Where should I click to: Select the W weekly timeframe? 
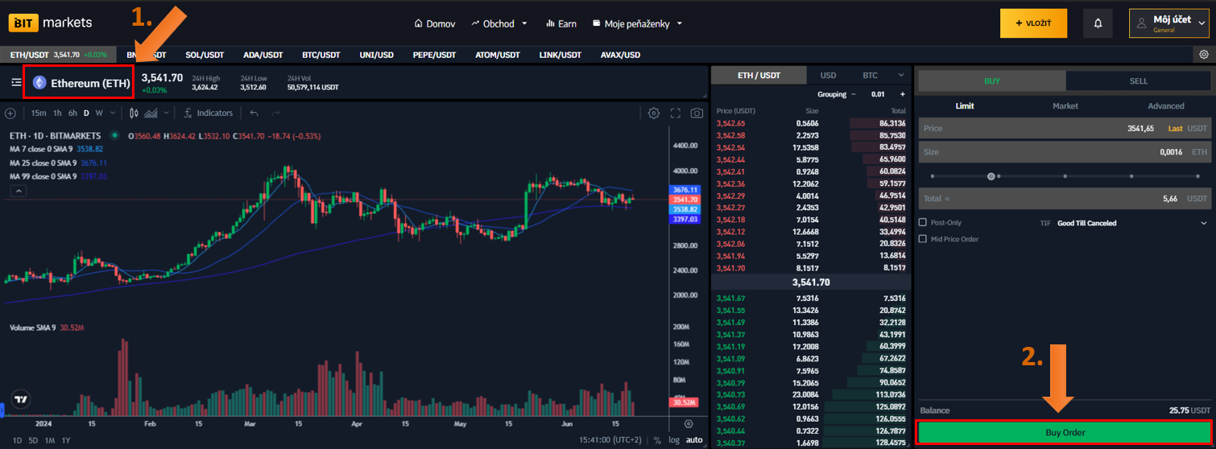(98, 113)
